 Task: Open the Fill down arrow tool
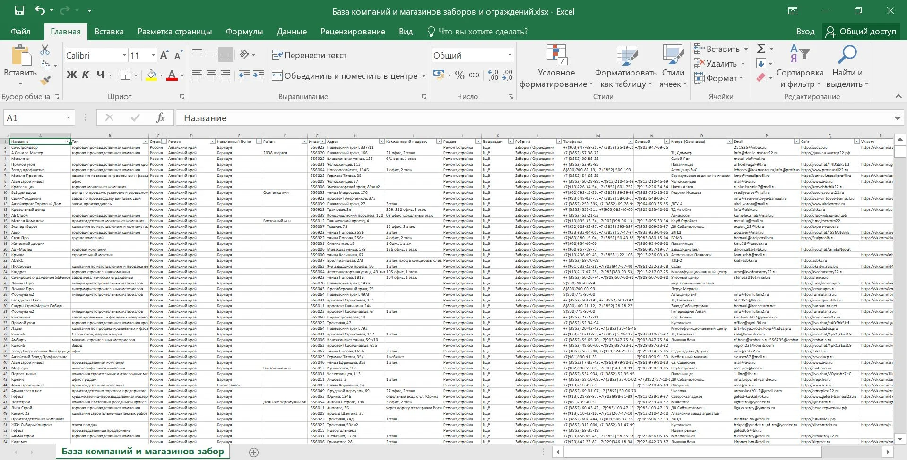click(x=761, y=63)
